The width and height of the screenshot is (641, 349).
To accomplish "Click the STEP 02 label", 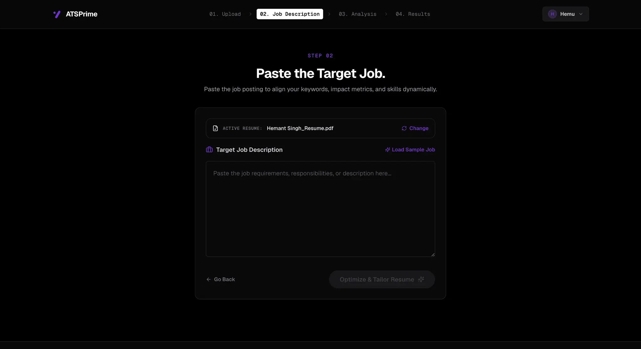I will coord(320,56).
